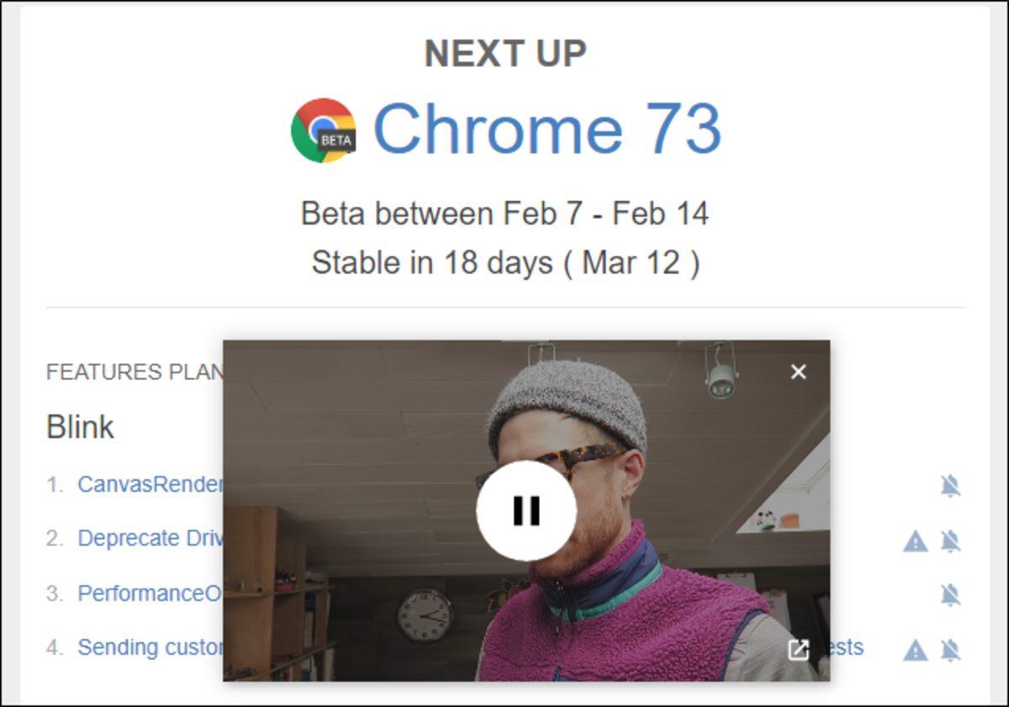Click the partially visible 'ests' link
1009x707 pixels.
847,647
